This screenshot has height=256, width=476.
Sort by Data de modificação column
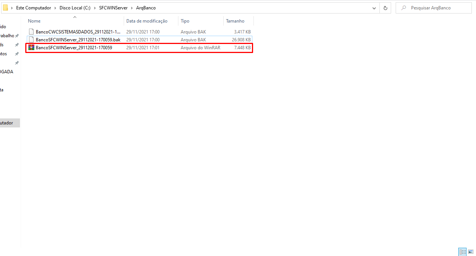(x=147, y=21)
